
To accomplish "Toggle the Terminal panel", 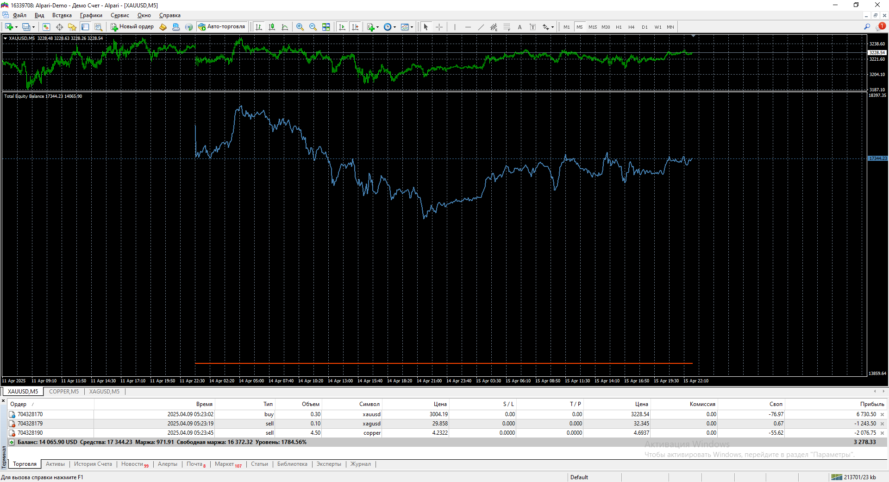I will click(85, 27).
